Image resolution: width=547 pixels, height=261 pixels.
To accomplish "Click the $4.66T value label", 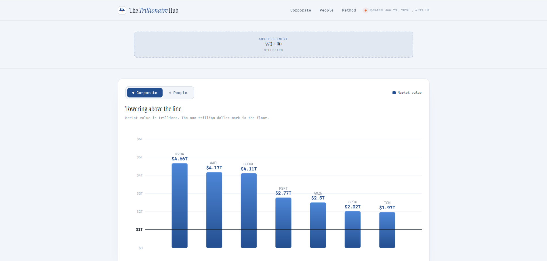I will click(180, 159).
